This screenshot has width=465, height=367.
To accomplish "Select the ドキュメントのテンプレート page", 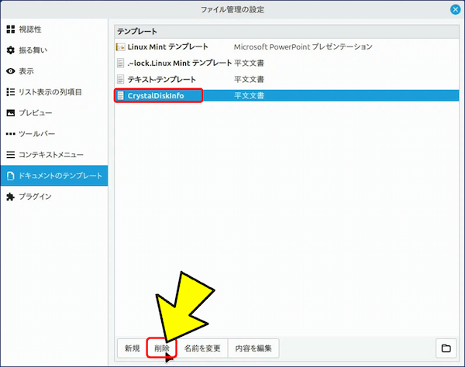I will 54,176.
